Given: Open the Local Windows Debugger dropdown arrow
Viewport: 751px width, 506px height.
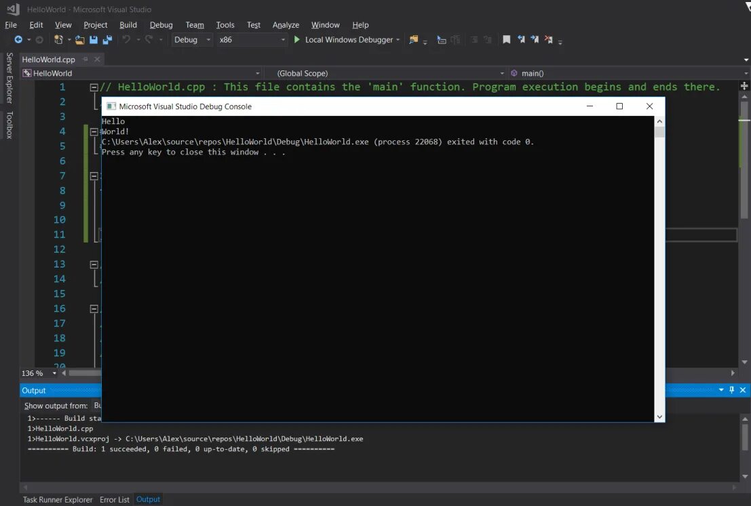Looking at the screenshot, I should coord(398,40).
